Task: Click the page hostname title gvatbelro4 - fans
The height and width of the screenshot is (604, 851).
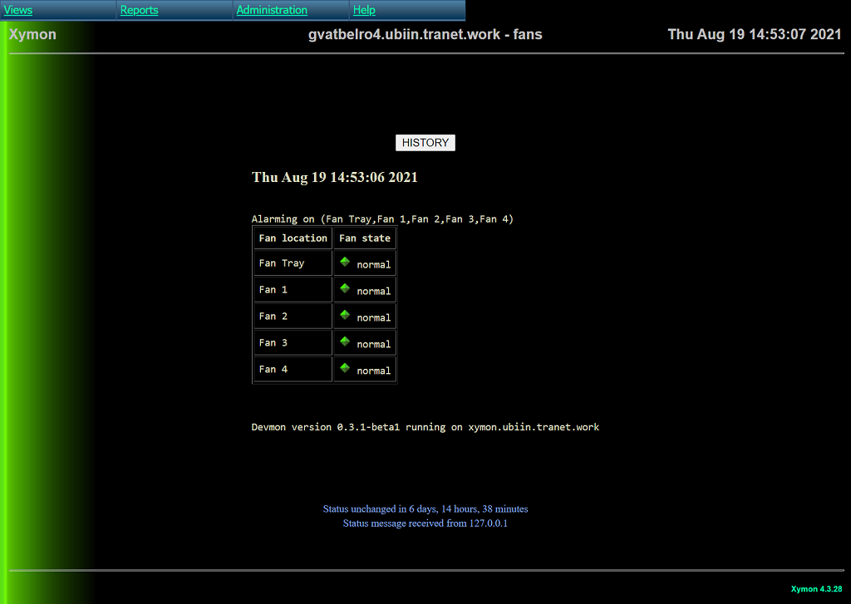Action: tap(425, 35)
